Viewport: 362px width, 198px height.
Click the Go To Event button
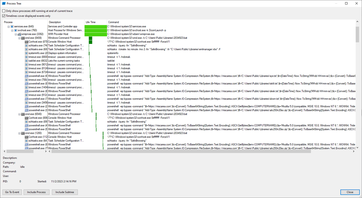12,192
